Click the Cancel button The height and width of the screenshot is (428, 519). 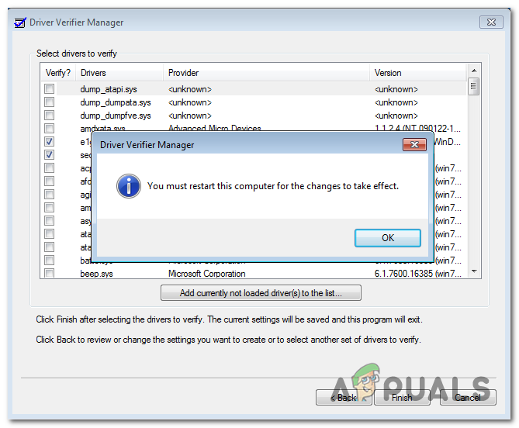click(468, 397)
